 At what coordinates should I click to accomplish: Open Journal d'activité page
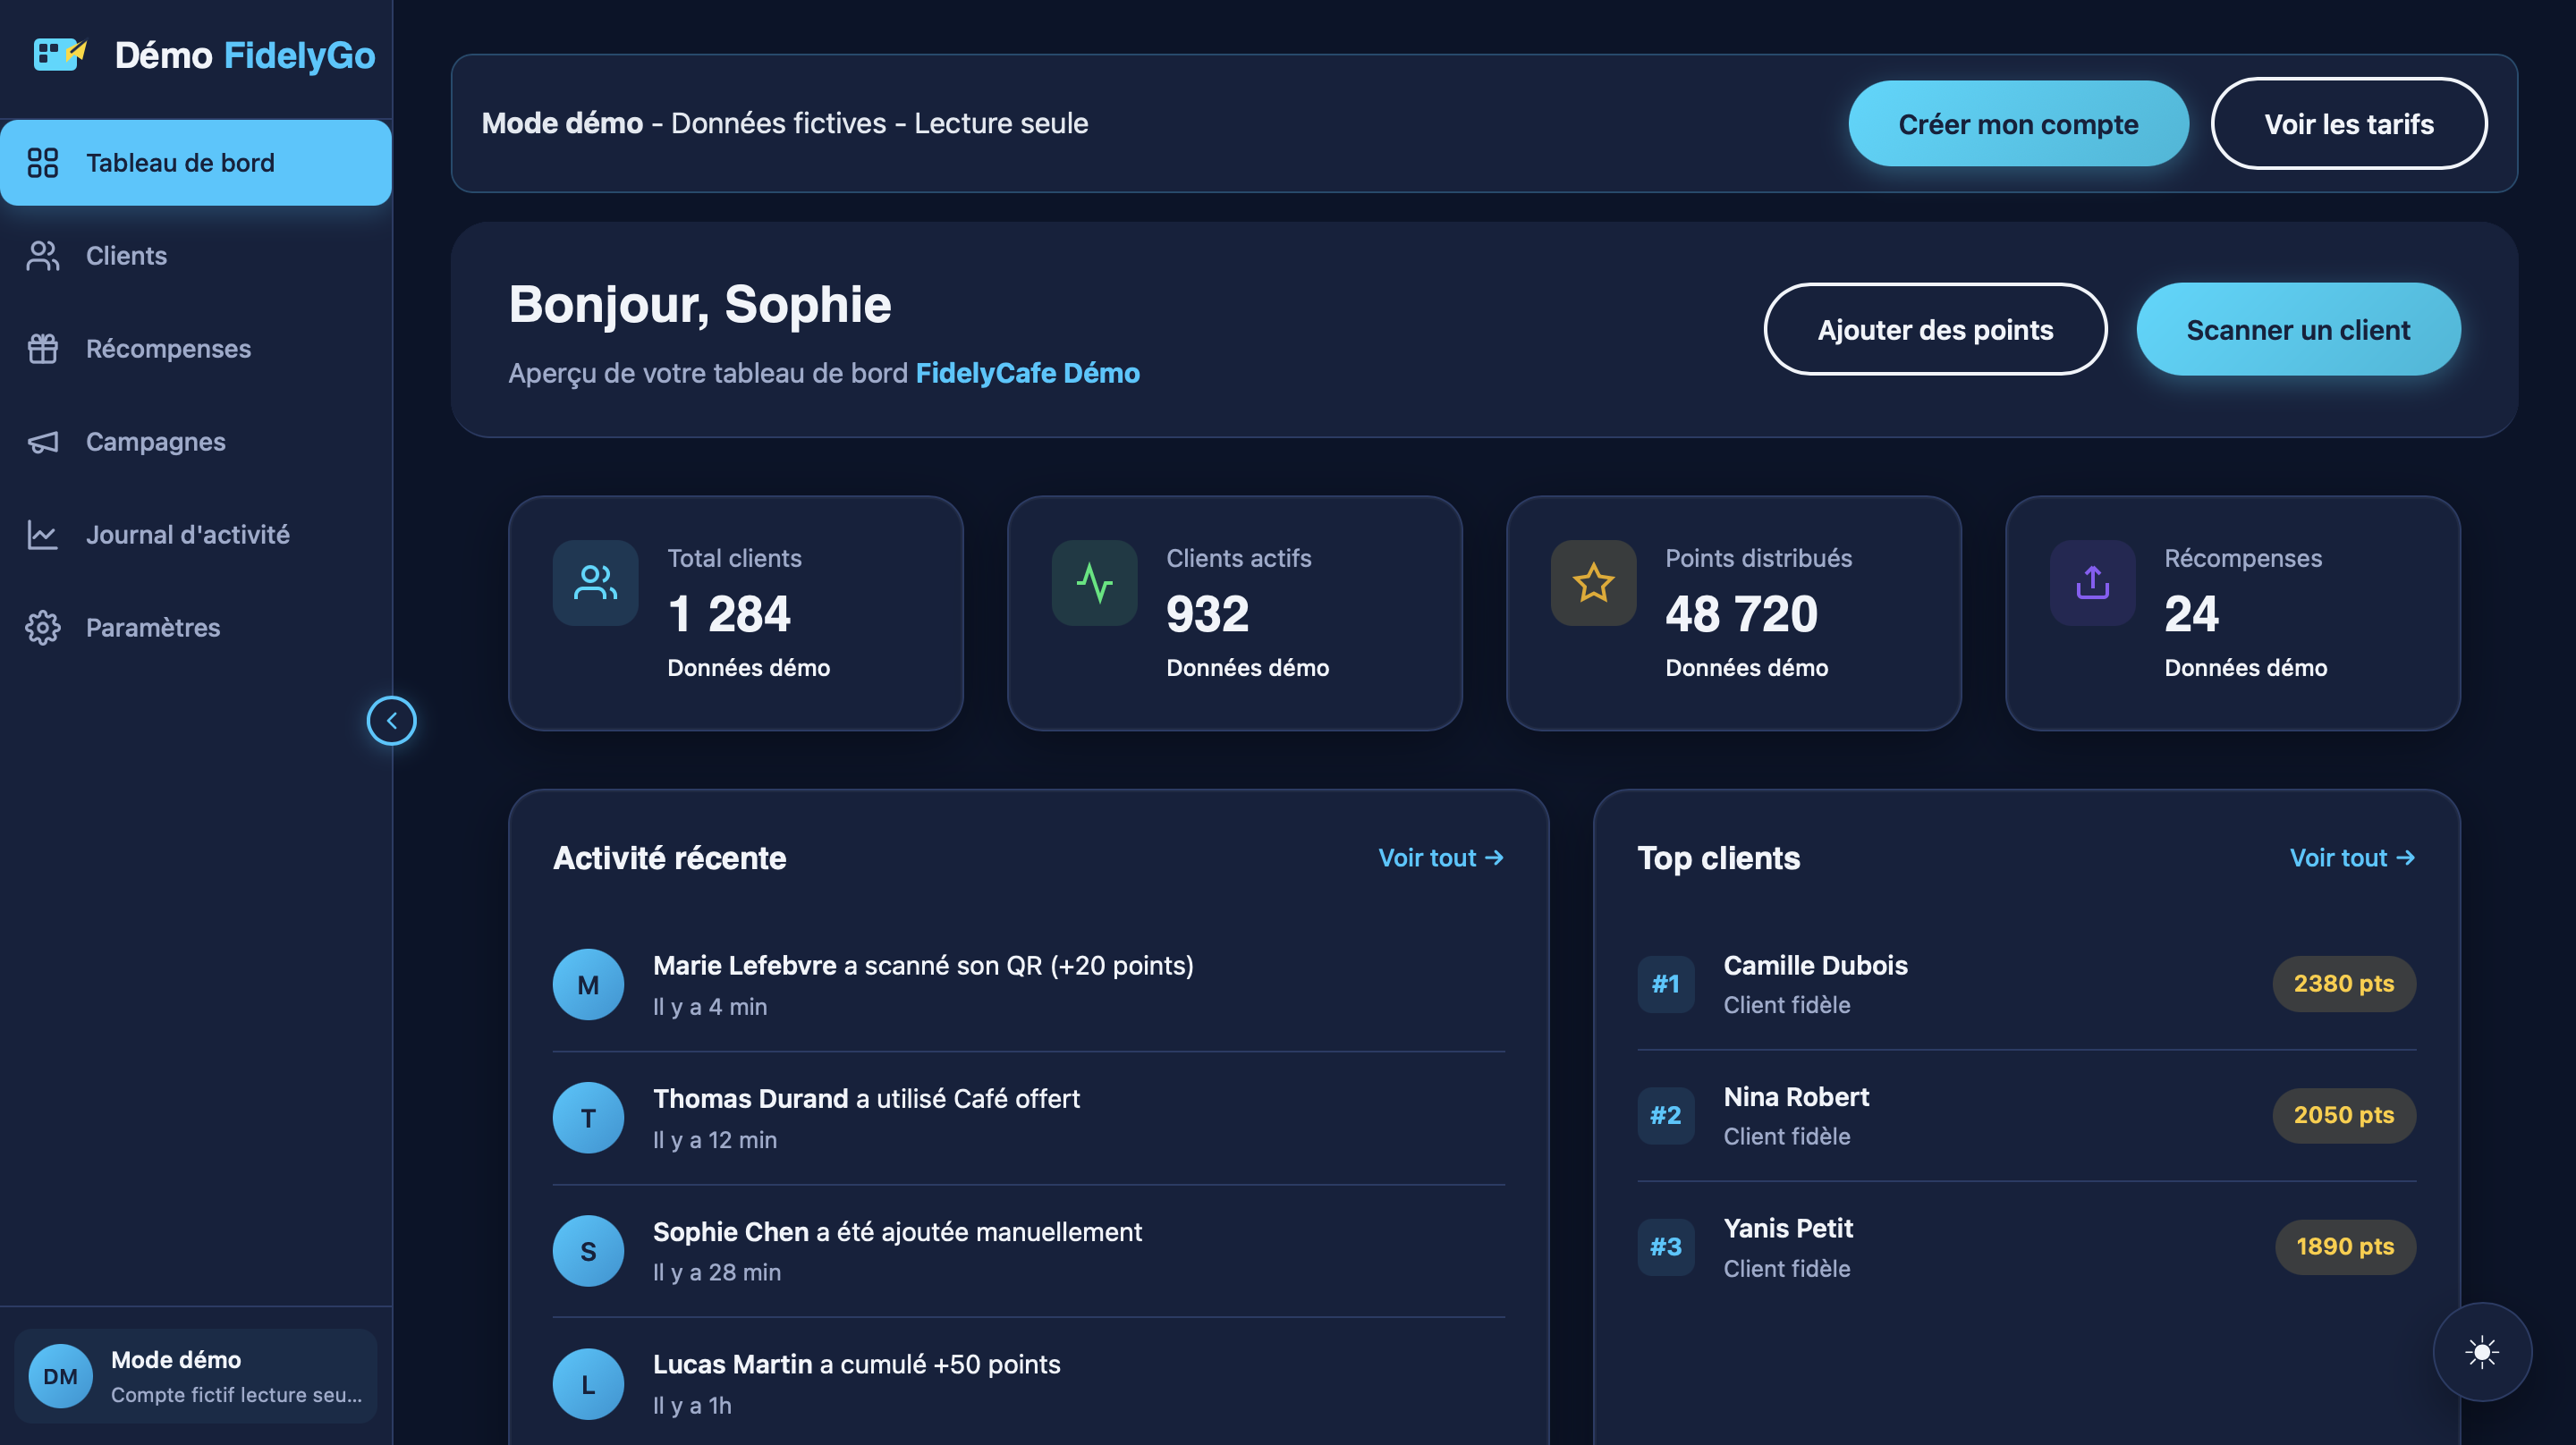tap(196, 535)
